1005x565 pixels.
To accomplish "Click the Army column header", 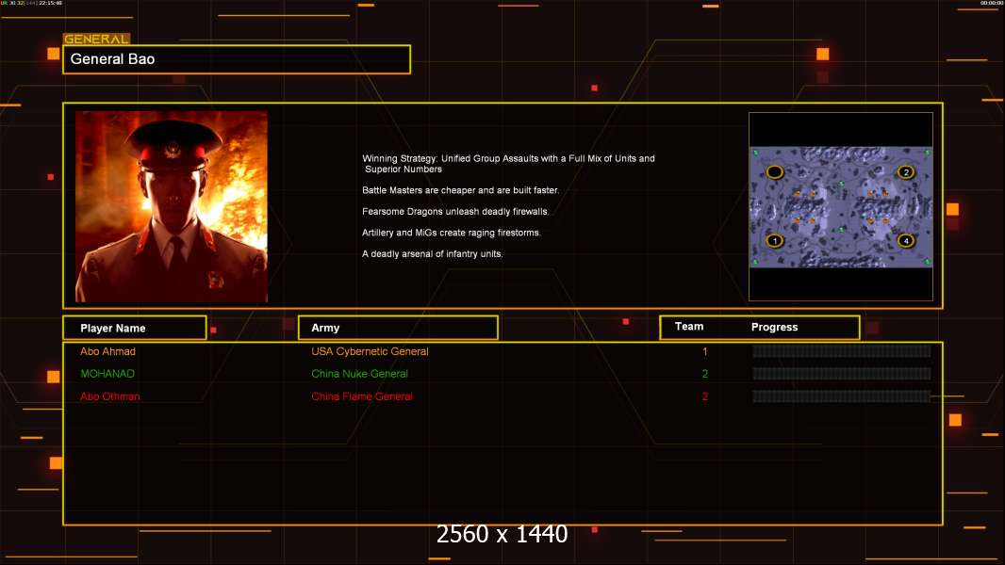I will coord(398,328).
